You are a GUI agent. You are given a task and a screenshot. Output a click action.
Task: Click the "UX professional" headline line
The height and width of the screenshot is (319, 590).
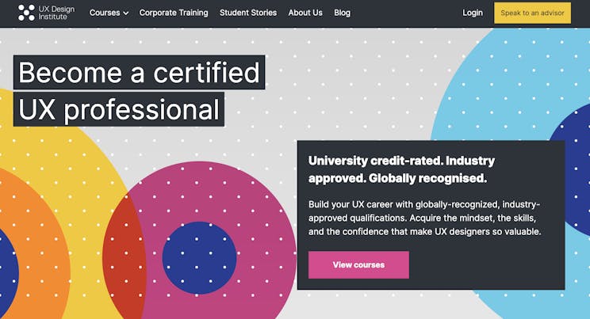[x=119, y=109]
